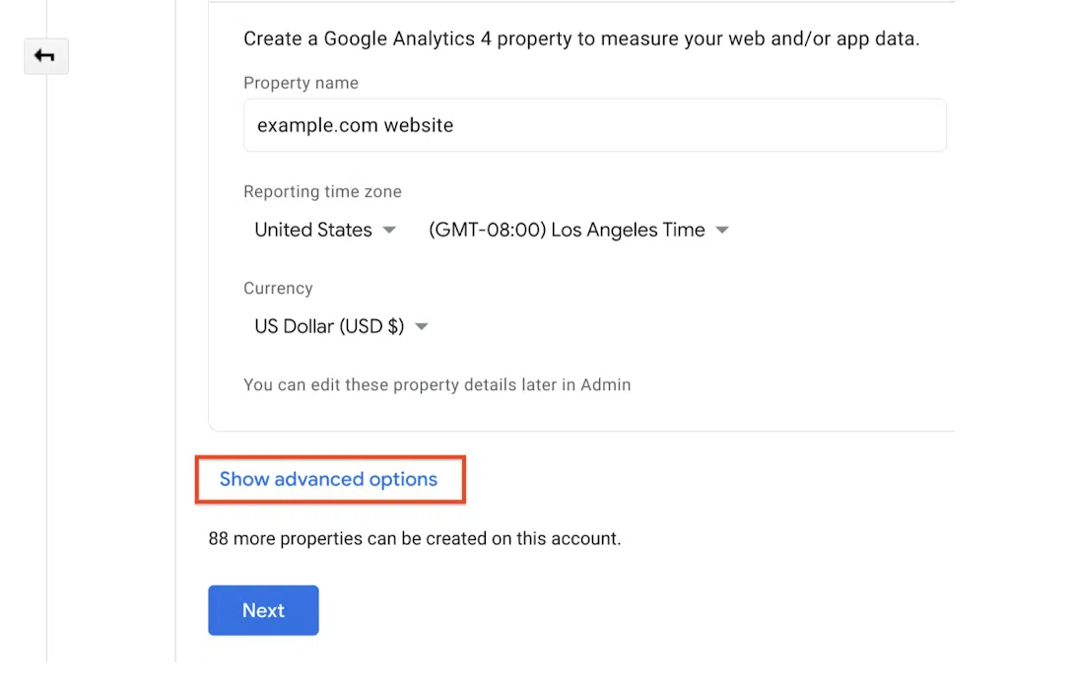Click the Property name label
Viewport: 1076px width, 680px height.
click(x=301, y=83)
